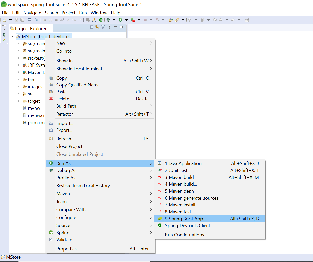Toggle Link with Editor in Project Explorer
The height and width of the screenshot is (262, 313).
[x=97, y=27]
